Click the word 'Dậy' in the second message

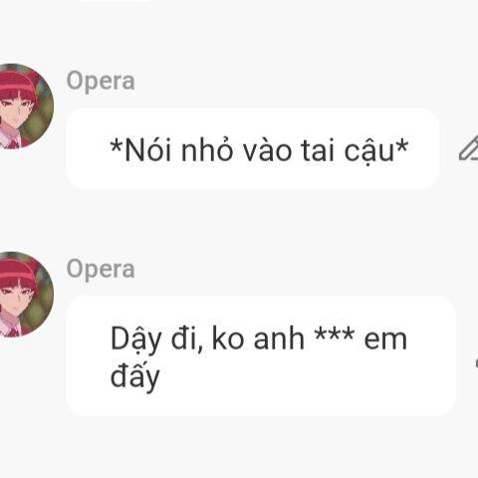click(x=135, y=341)
